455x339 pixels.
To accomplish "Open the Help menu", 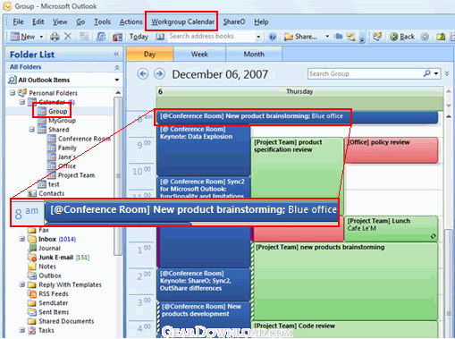I will [x=261, y=21].
